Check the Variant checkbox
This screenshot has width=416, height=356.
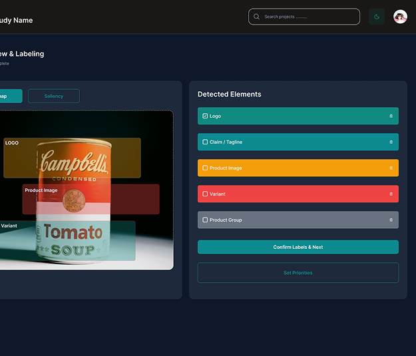pos(205,194)
